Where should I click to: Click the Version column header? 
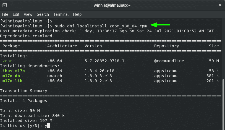(93, 46)
